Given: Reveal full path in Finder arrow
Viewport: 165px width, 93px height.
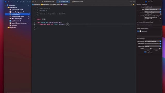Looking at the screenshot, I should click(160, 19).
